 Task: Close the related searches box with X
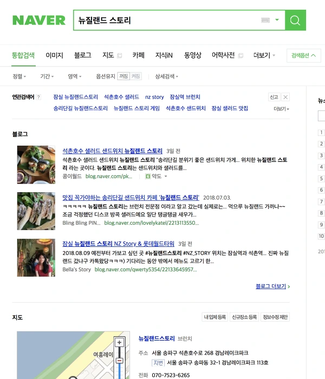click(x=285, y=97)
